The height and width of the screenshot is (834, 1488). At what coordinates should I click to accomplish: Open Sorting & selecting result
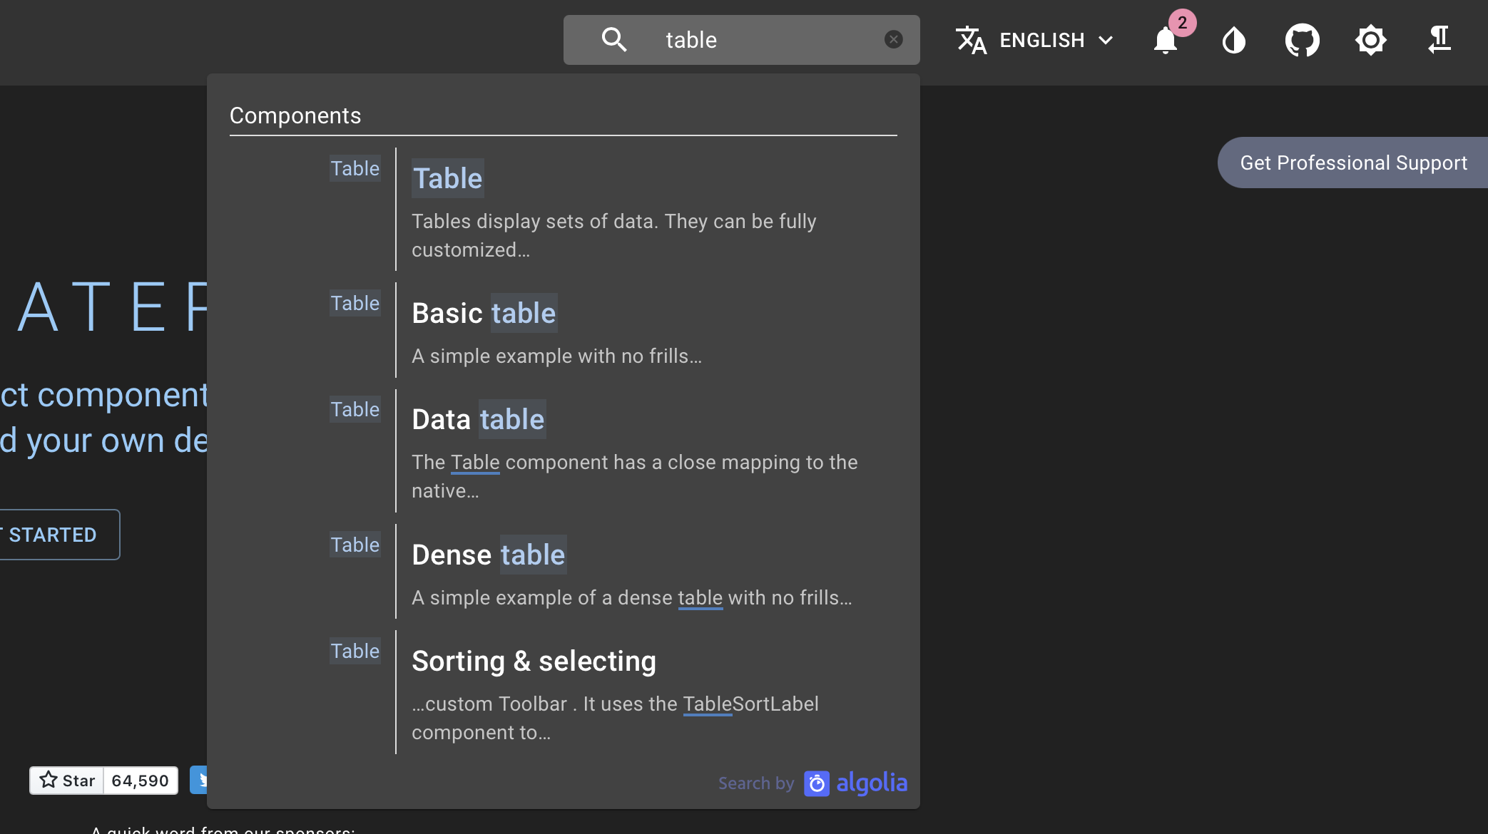534,661
